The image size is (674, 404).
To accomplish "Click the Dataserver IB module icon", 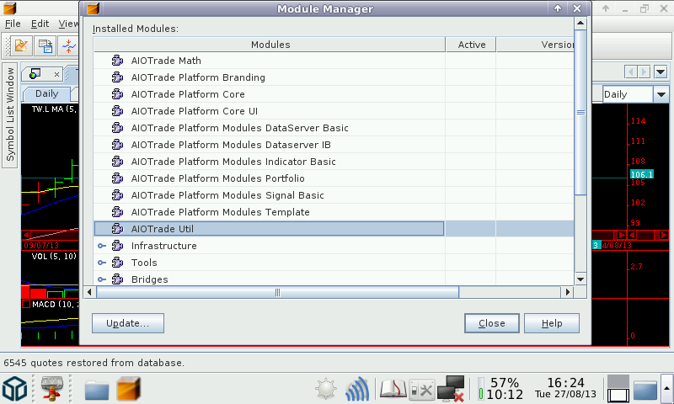I will click(x=117, y=145).
